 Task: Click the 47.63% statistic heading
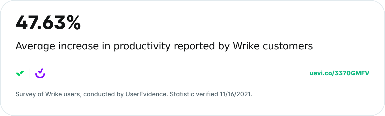pos(48,23)
